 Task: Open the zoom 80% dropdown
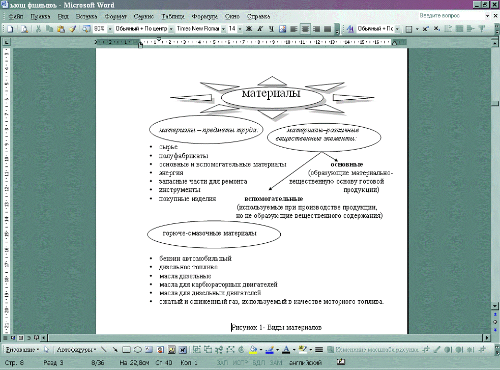click(110, 29)
